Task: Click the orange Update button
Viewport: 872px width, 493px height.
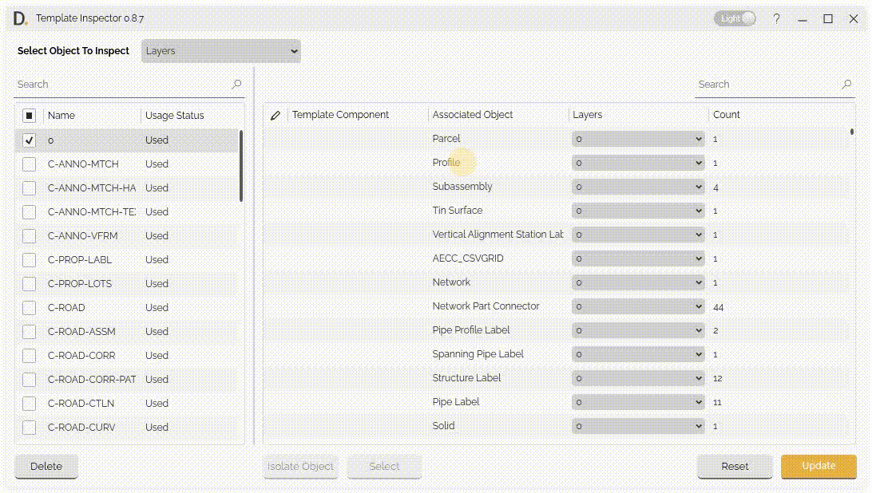Action: tap(818, 466)
